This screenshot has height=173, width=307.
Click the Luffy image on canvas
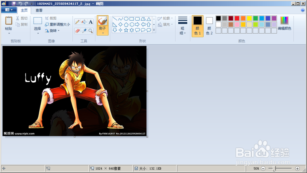pos(74,91)
